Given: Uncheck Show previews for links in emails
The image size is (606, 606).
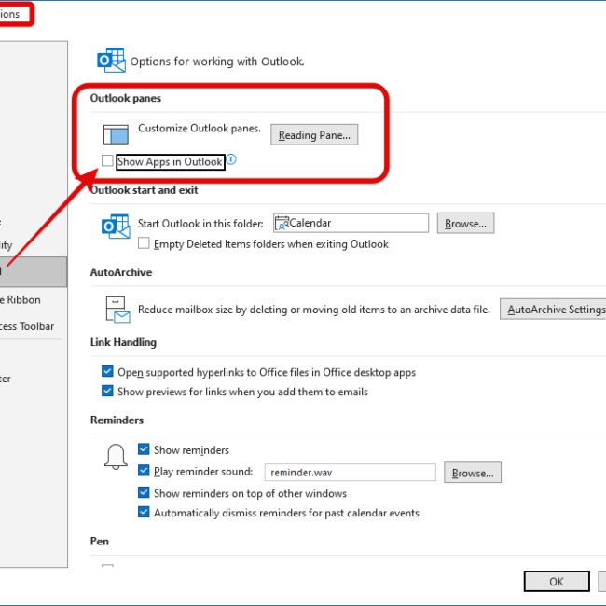Looking at the screenshot, I should tap(107, 391).
